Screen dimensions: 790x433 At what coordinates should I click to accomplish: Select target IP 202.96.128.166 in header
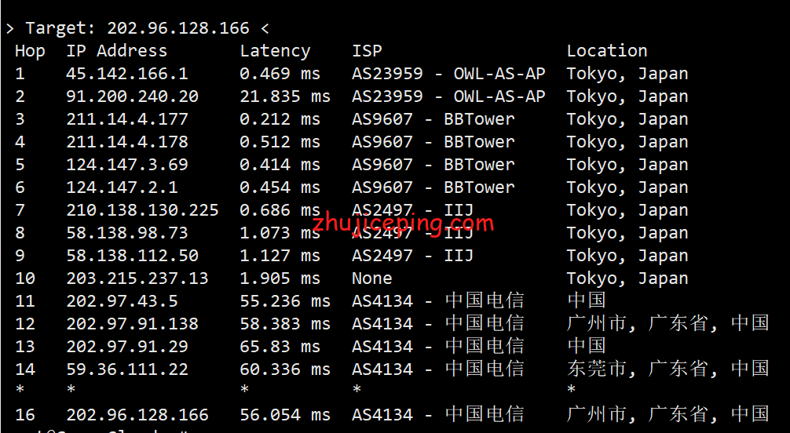point(177,28)
